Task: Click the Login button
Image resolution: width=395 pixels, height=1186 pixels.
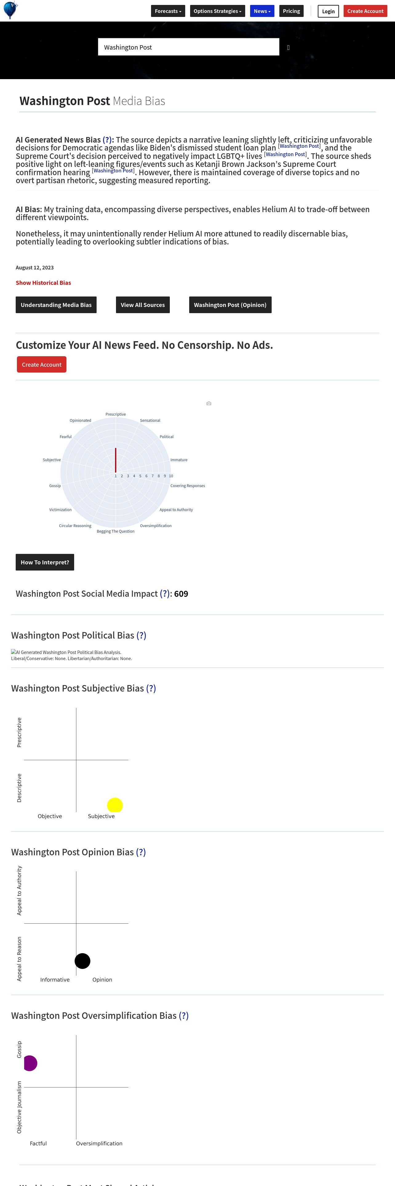Action: [328, 11]
